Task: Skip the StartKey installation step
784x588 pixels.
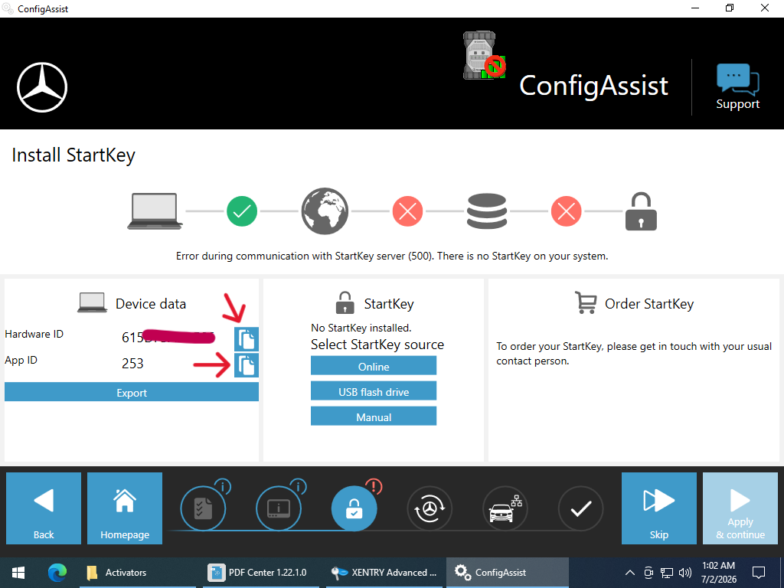Action: click(659, 508)
